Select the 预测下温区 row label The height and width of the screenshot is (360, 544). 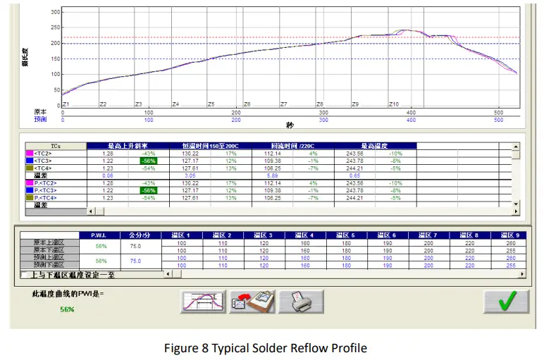pyautogui.click(x=49, y=265)
